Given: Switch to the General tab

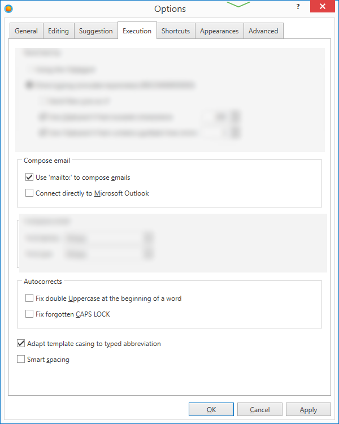Looking at the screenshot, I should [27, 31].
